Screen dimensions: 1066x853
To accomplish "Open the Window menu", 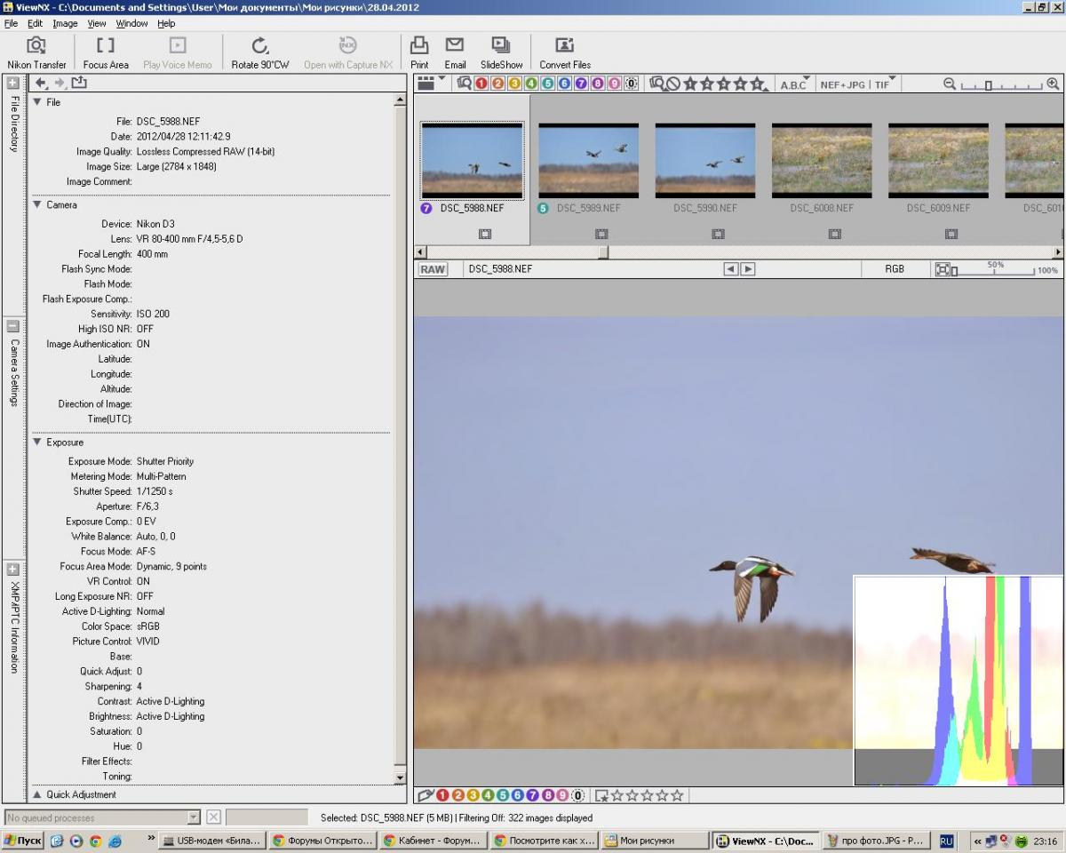I will (x=131, y=23).
